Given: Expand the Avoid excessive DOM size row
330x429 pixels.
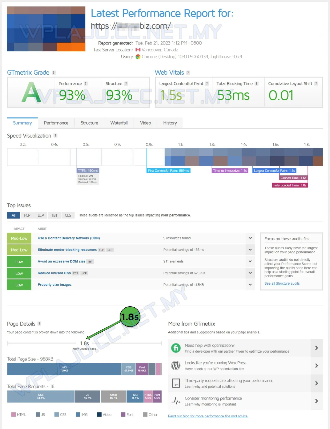Looking at the screenshot, I should (250, 261).
